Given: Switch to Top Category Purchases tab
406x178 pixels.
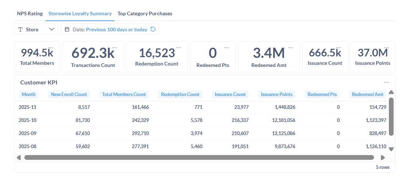Looking at the screenshot, I should [x=145, y=13].
